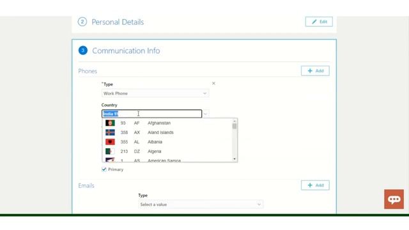Open the Work Phone type dropdown
Viewport: 409px width, 230px height.
(x=155, y=93)
